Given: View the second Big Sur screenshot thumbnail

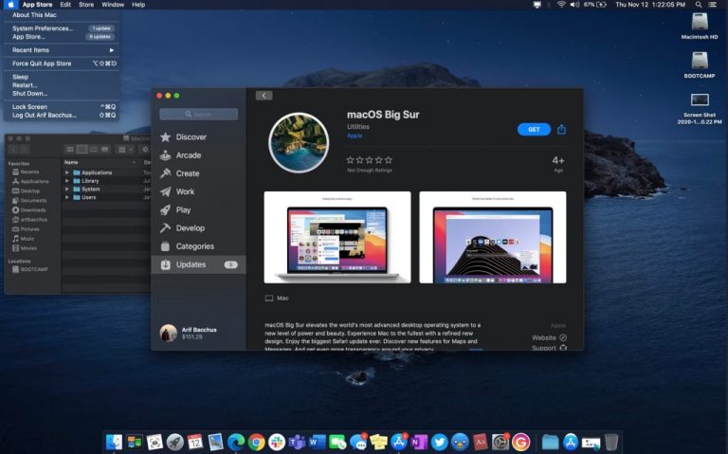Looking at the screenshot, I should click(493, 237).
